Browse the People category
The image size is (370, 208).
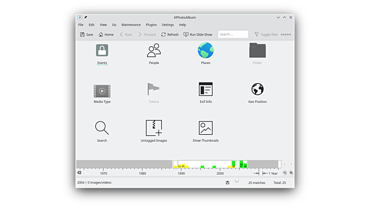(154, 51)
